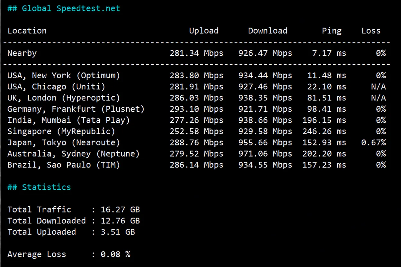Viewport: 401px width, 267px height.
Task: Select the Location column header
Action: [x=27, y=31]
